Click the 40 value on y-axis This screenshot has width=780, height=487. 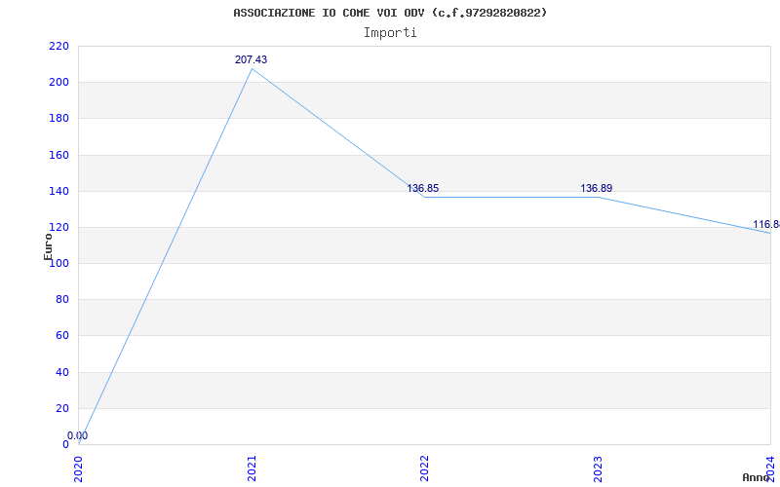tap(62, 372)
